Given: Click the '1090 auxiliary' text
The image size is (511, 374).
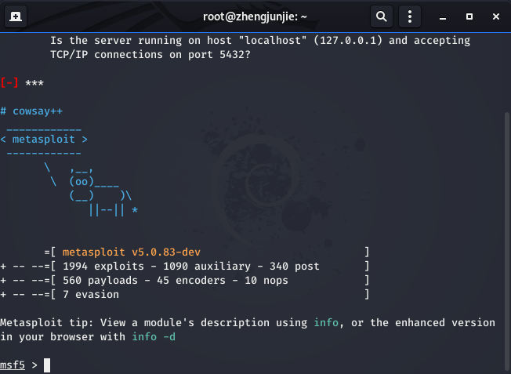Looking at the screenshot, I should [x=207, y=266].
